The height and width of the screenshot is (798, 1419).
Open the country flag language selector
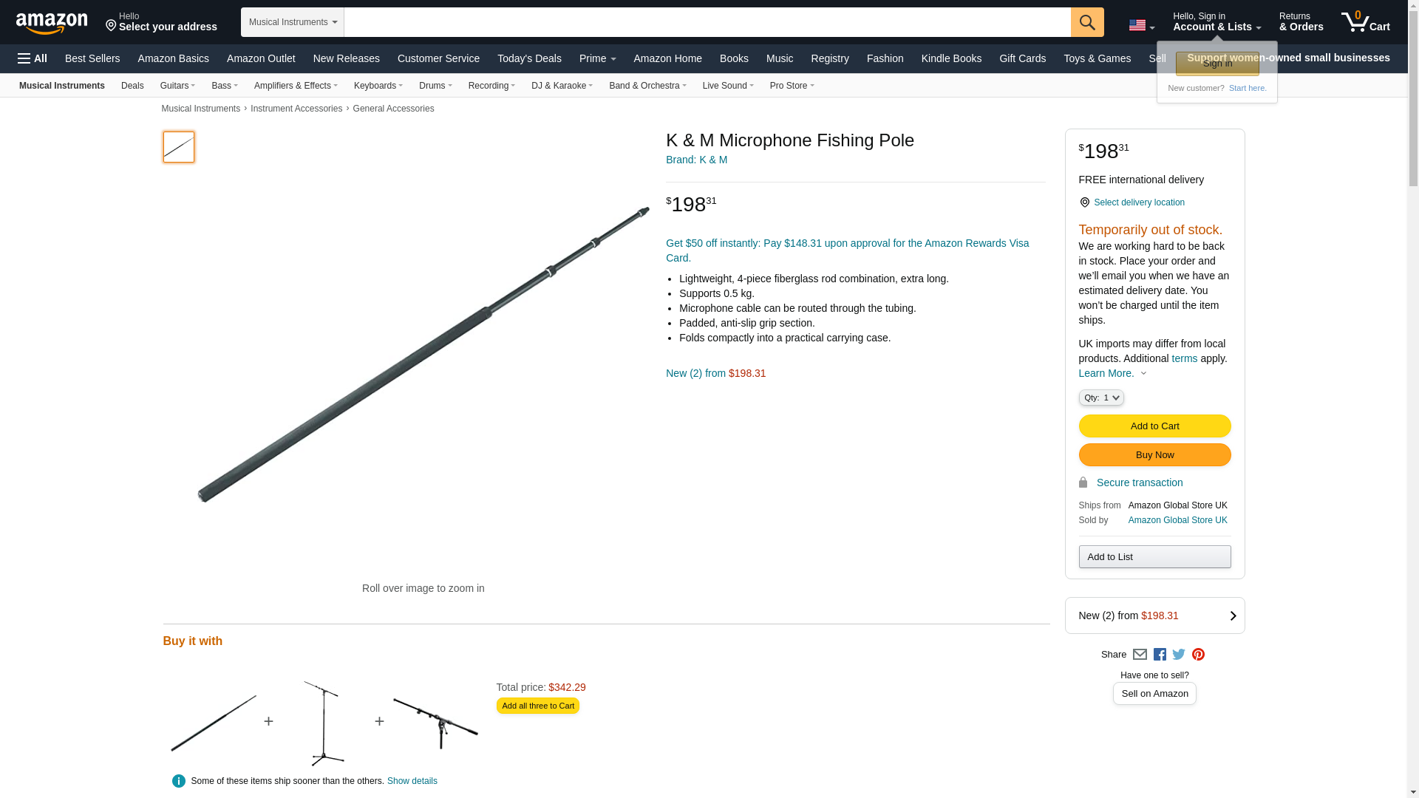[1141, 26]
